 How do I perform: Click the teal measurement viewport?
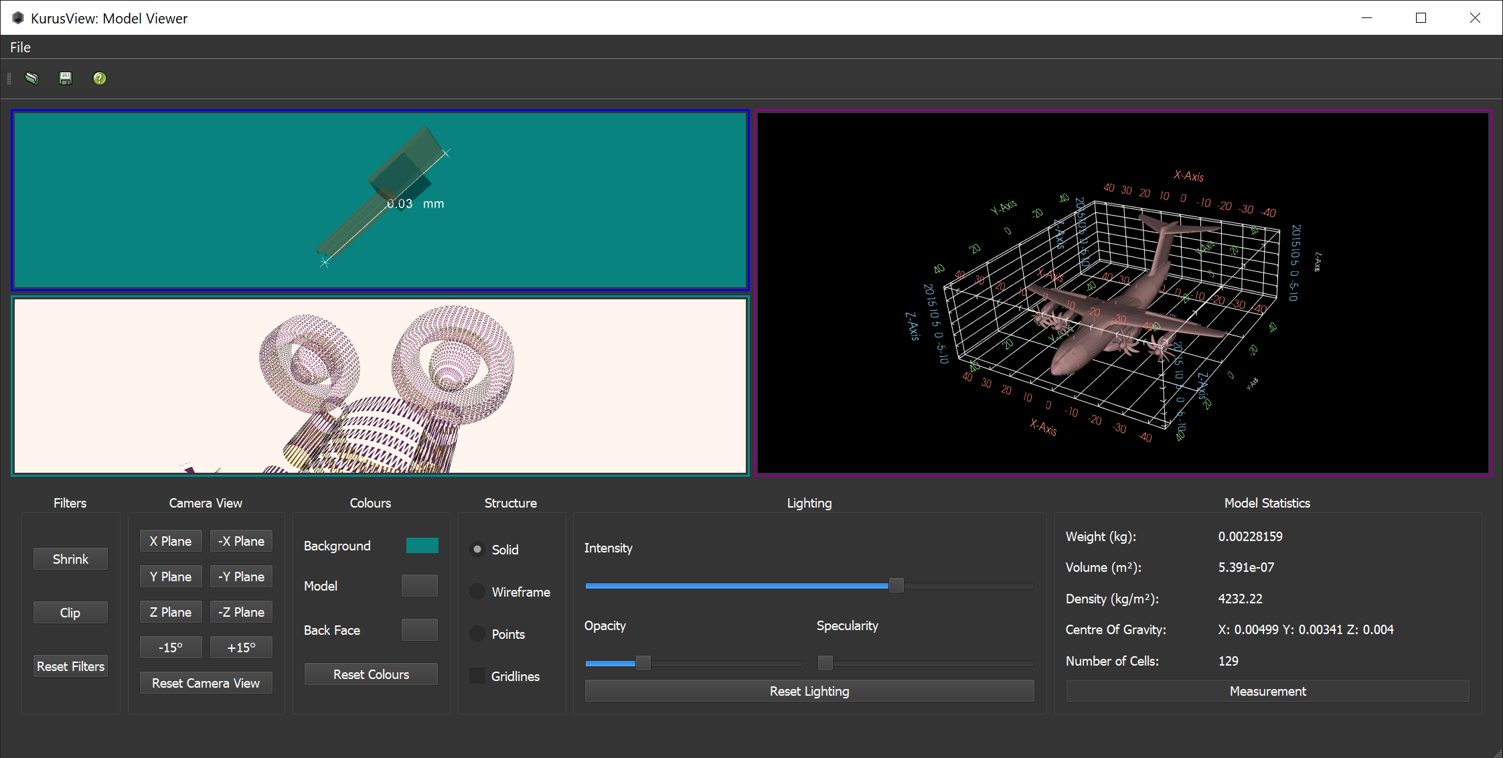point(380,201)
